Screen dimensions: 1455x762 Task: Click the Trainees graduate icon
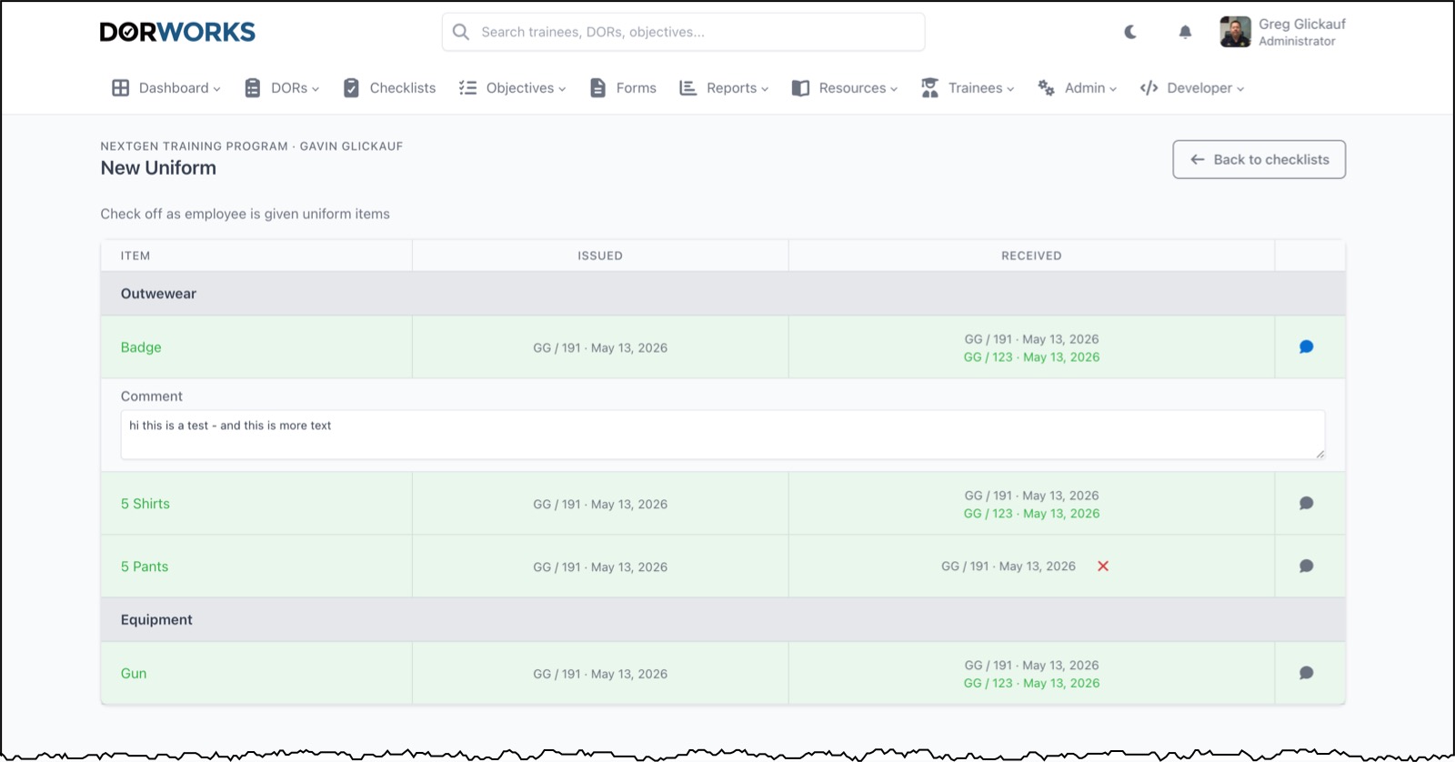tap(929, 88)
